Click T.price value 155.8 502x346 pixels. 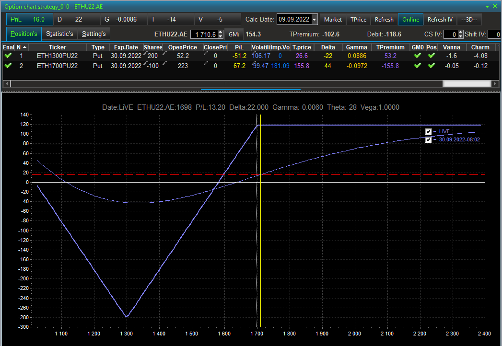click(302, 66)
